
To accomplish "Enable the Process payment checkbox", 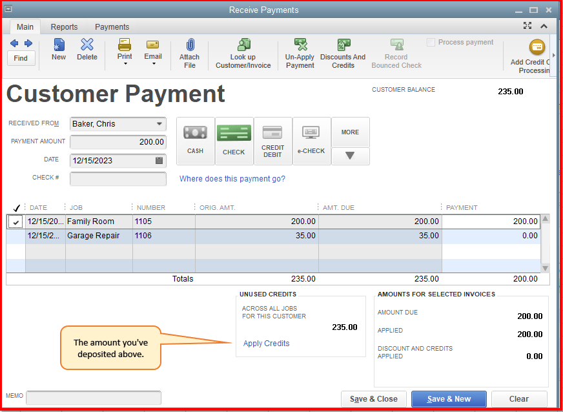I will point(431,41).
